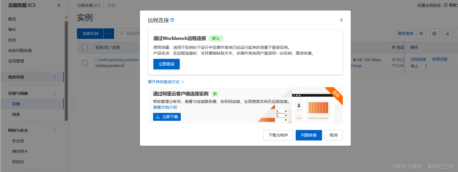Screen dimensions: 458x172
Task: Select 概览 in the sidebar
Action: 12,19
